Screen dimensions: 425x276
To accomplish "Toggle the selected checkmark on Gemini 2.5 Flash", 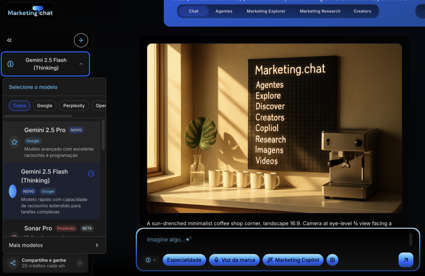I will pos(91,174).
